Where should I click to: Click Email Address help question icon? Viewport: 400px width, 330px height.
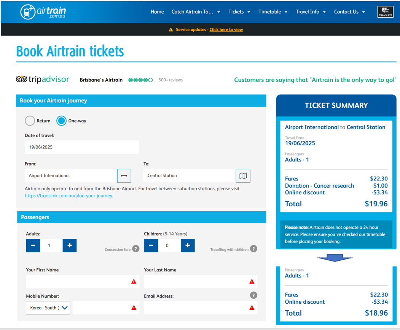[x=253, y=295]
